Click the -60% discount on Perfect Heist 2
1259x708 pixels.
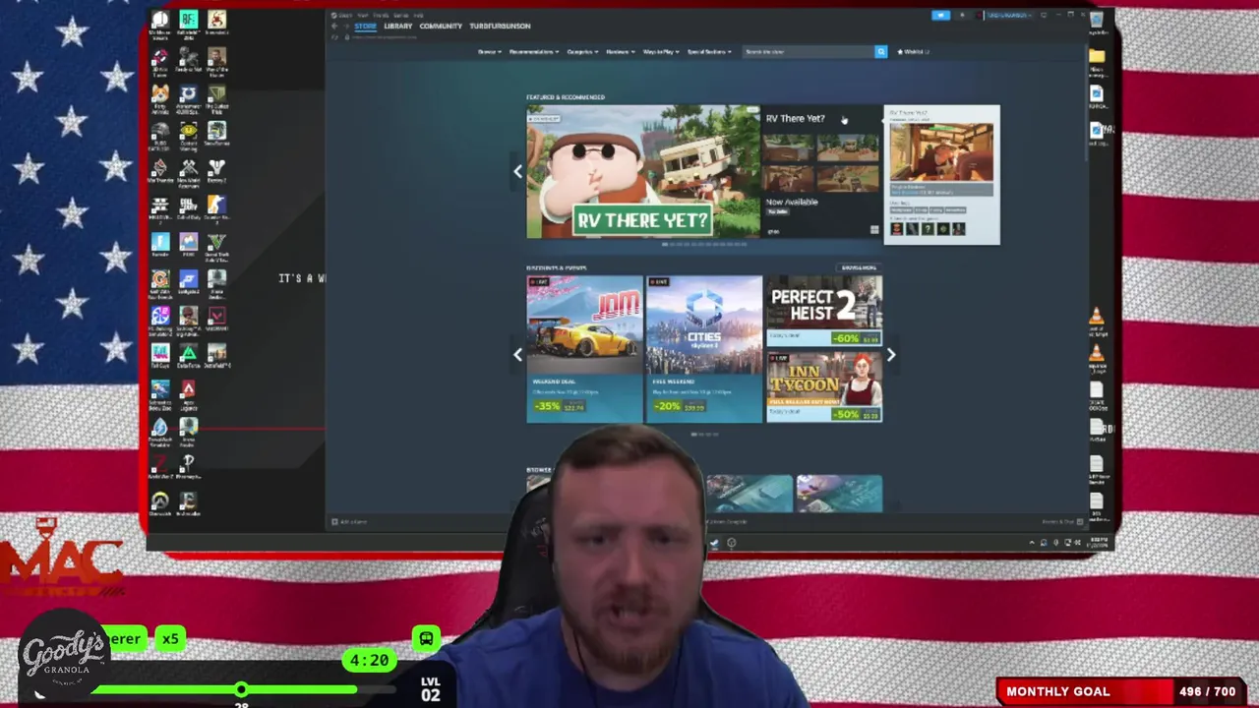(845, 337)
